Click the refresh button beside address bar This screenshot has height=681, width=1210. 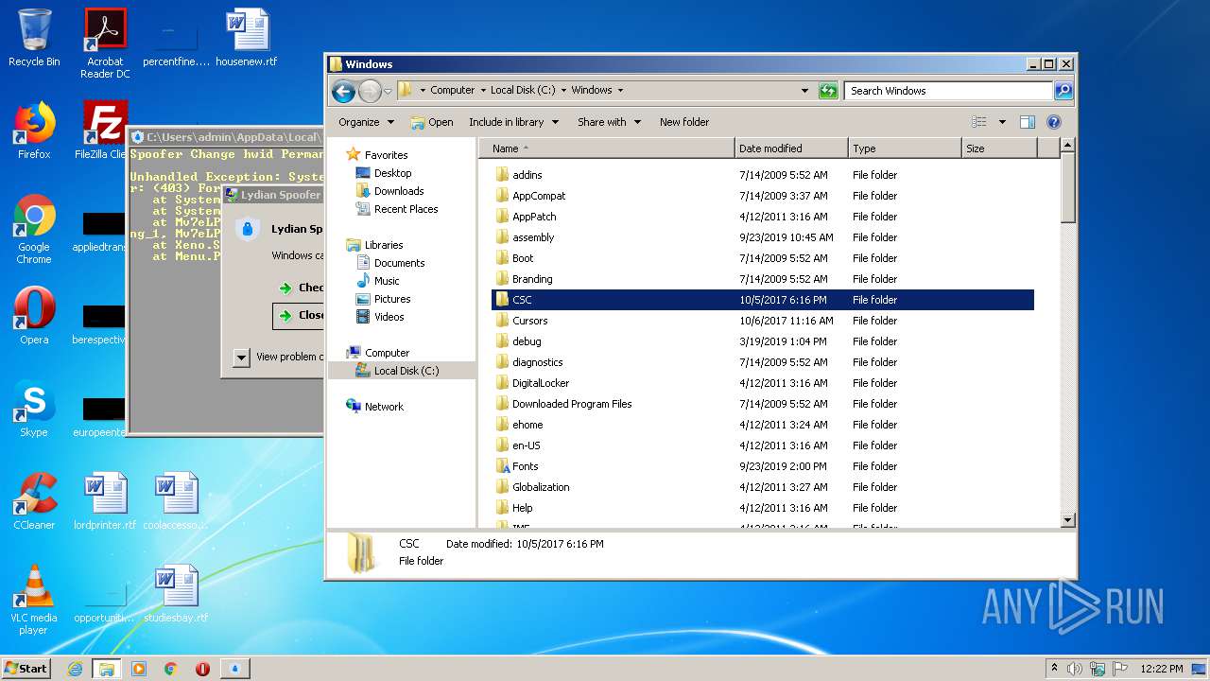[828, 91]
